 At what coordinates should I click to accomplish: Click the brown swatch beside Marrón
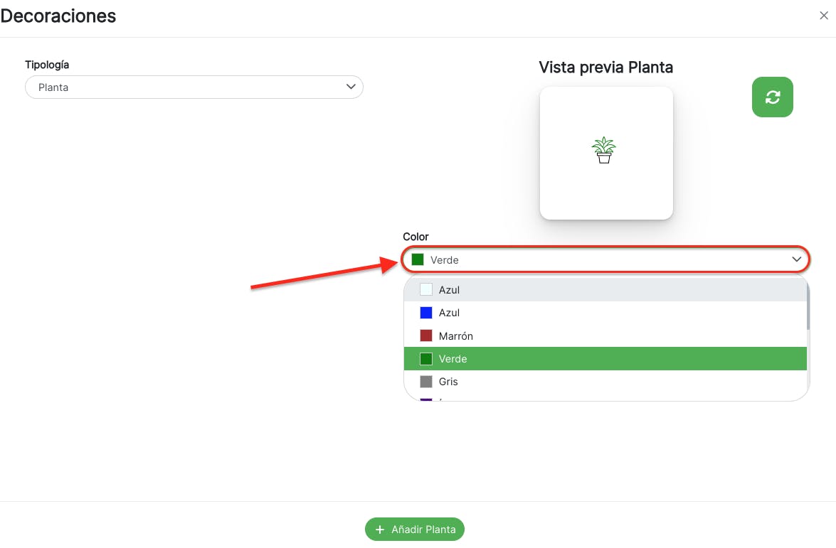click(426, 336)
